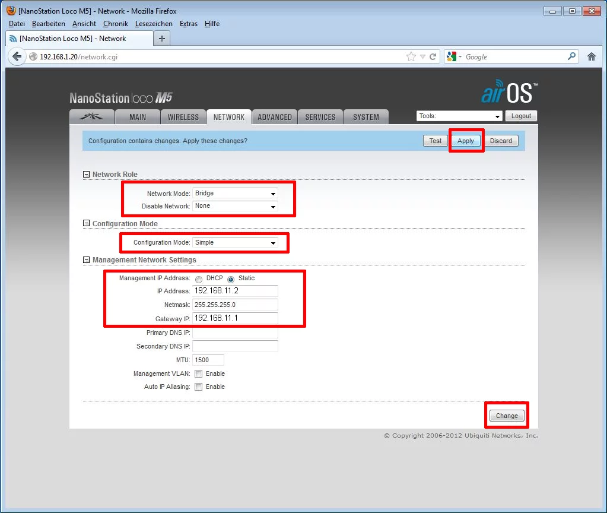
Task: Click the search magnifier icon
Action: pyautogui.click(x=571, y=56)
